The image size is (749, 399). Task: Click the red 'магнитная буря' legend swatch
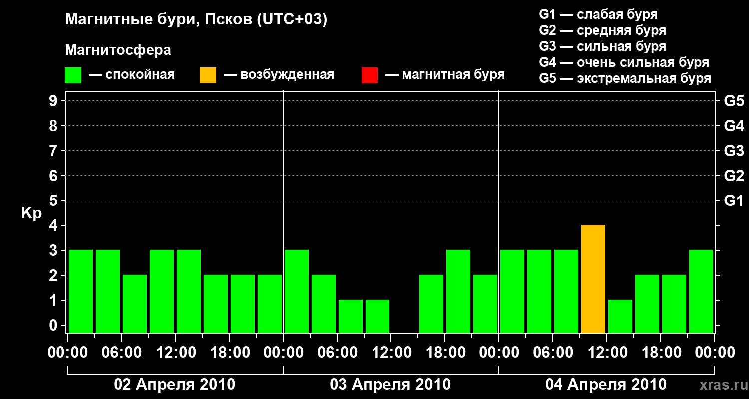point(370,75)
